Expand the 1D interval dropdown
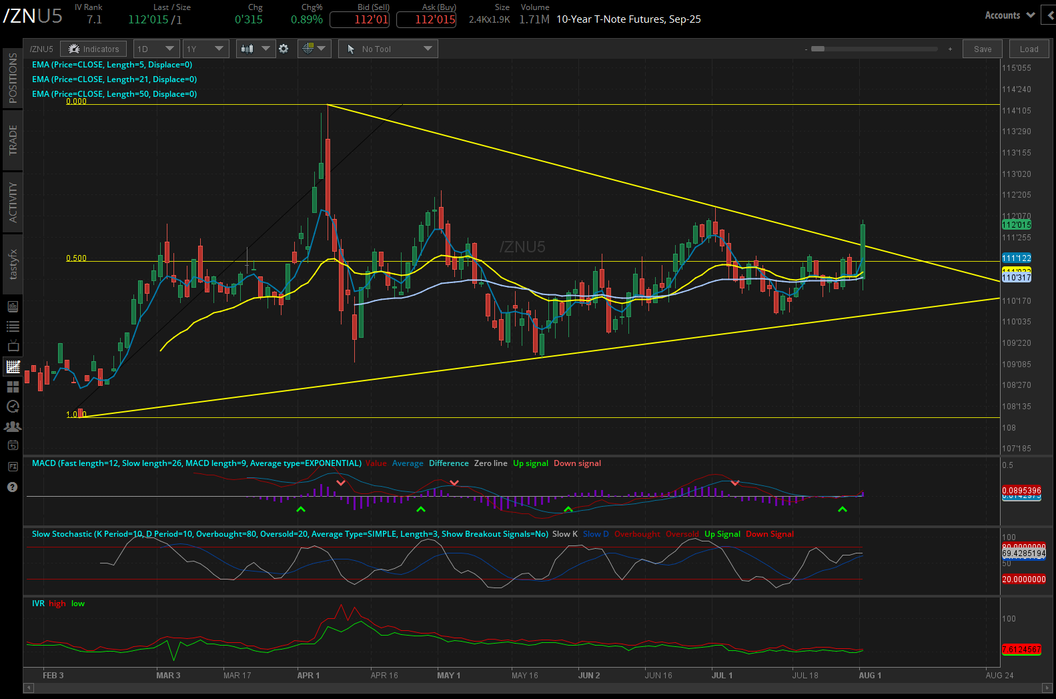Image resolution: width=1056 pixels, height=699 pixels. (x=155, y=49)
